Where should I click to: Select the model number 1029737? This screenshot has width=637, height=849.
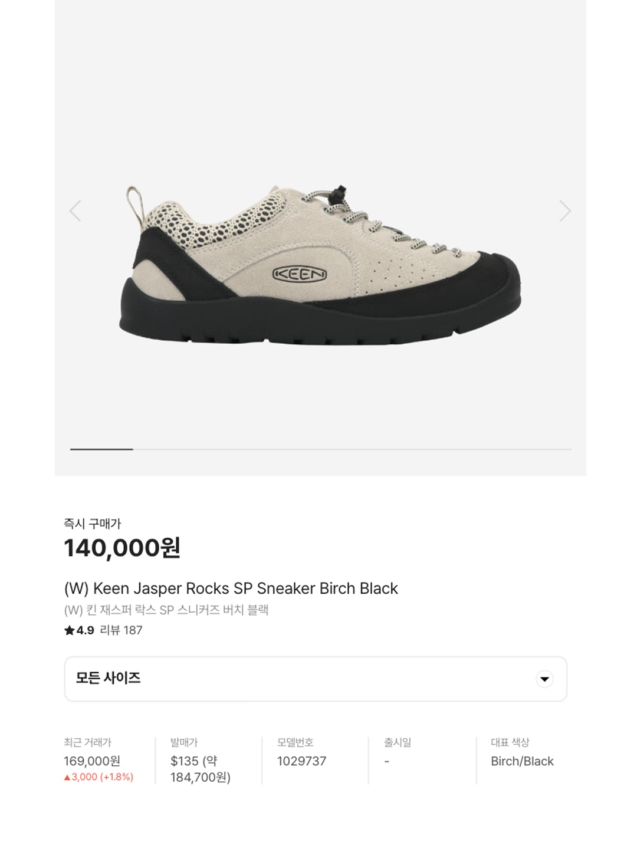pyautogui.click(x=301, y=761)
